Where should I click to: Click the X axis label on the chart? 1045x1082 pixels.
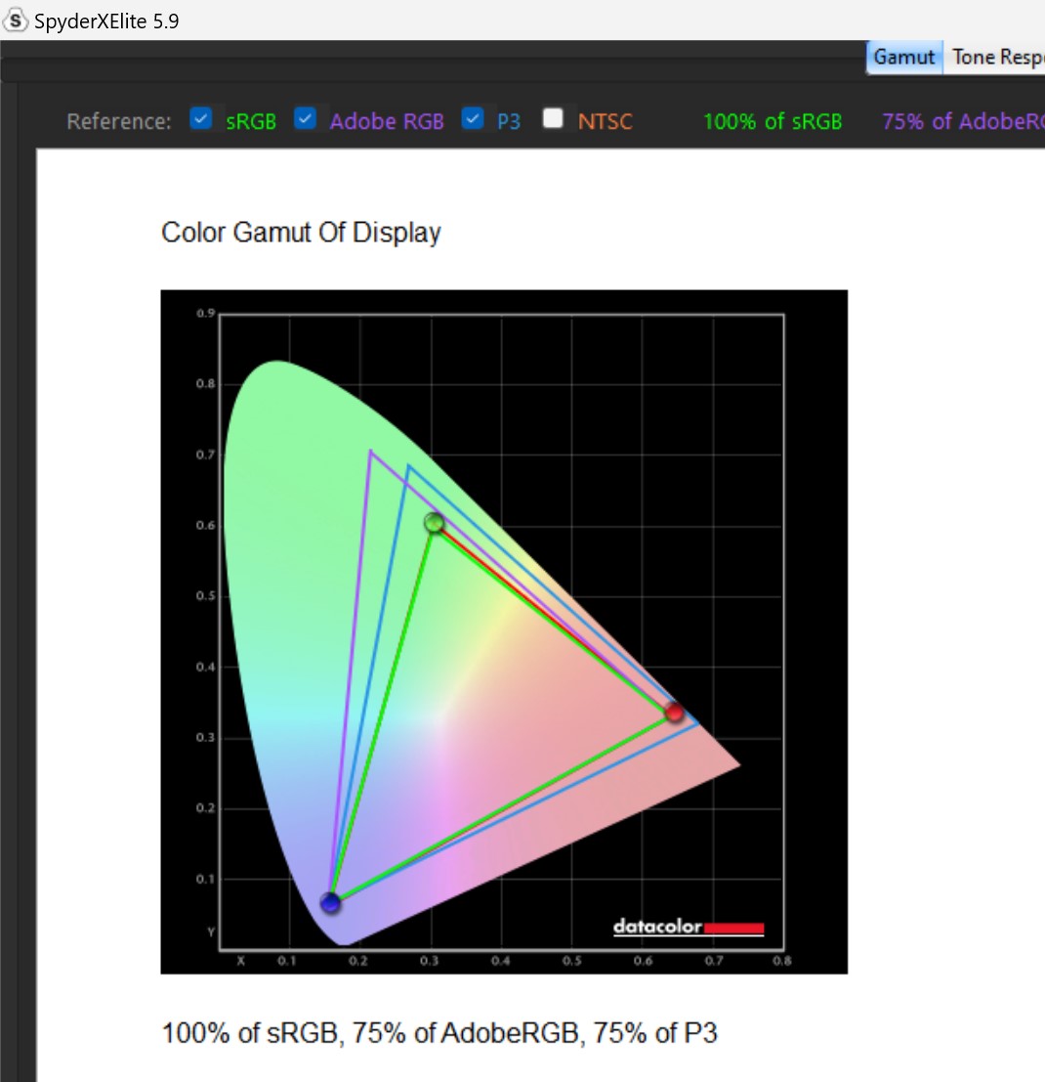pos(241,961)
